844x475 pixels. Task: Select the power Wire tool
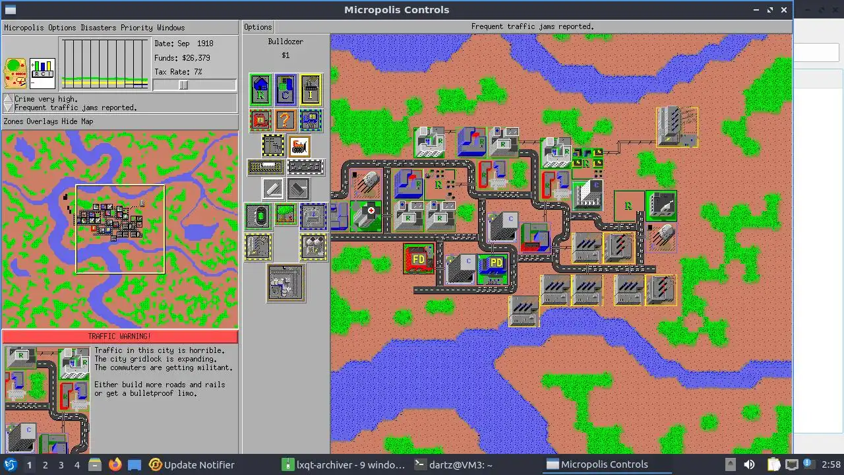coord(273,146)
